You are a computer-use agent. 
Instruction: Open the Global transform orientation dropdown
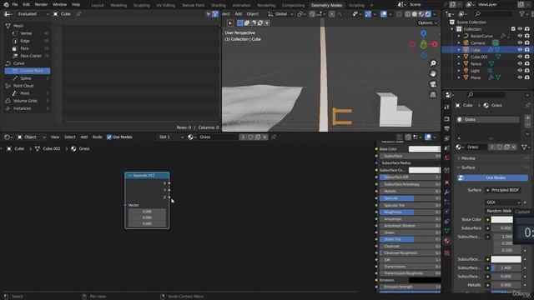[x=280, y=14]
